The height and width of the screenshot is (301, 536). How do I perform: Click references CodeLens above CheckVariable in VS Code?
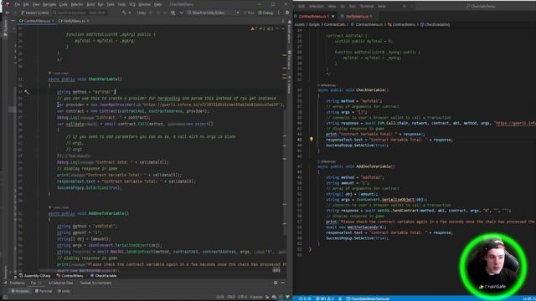tap(327, 85)
